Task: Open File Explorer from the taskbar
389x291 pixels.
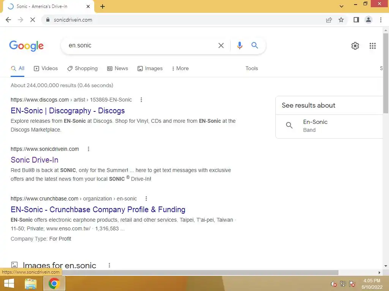Action: (30, 283)
